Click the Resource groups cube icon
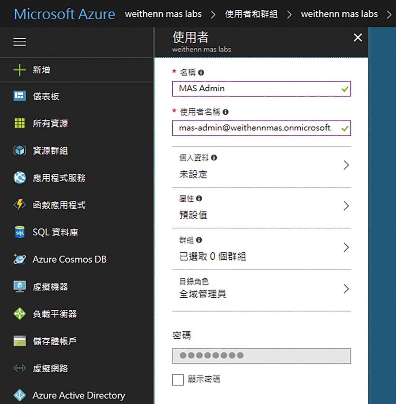This screenshot has height=404, width=396. pos(19,150)
